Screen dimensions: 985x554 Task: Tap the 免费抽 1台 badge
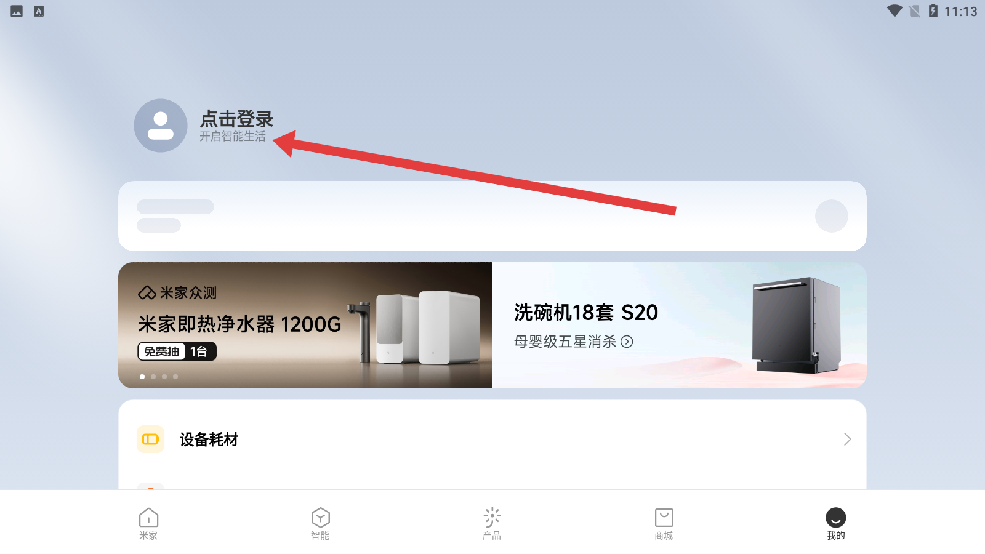177,351
